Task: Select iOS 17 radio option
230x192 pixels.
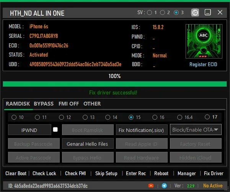Action: [207, 117]
